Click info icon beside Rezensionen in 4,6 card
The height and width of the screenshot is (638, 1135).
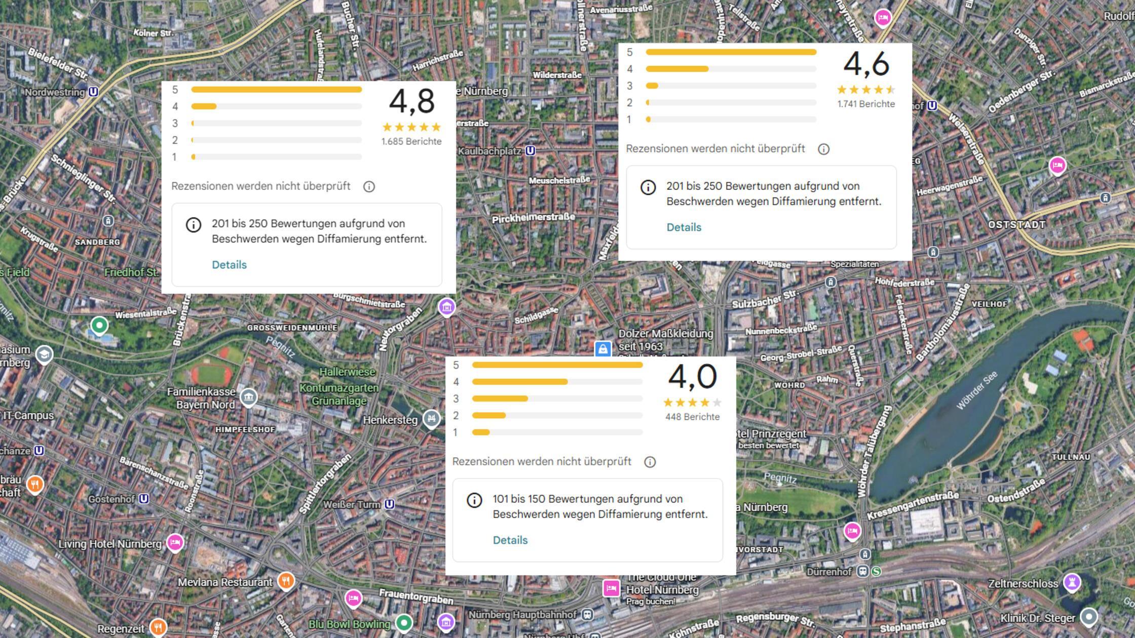point(824,149)
